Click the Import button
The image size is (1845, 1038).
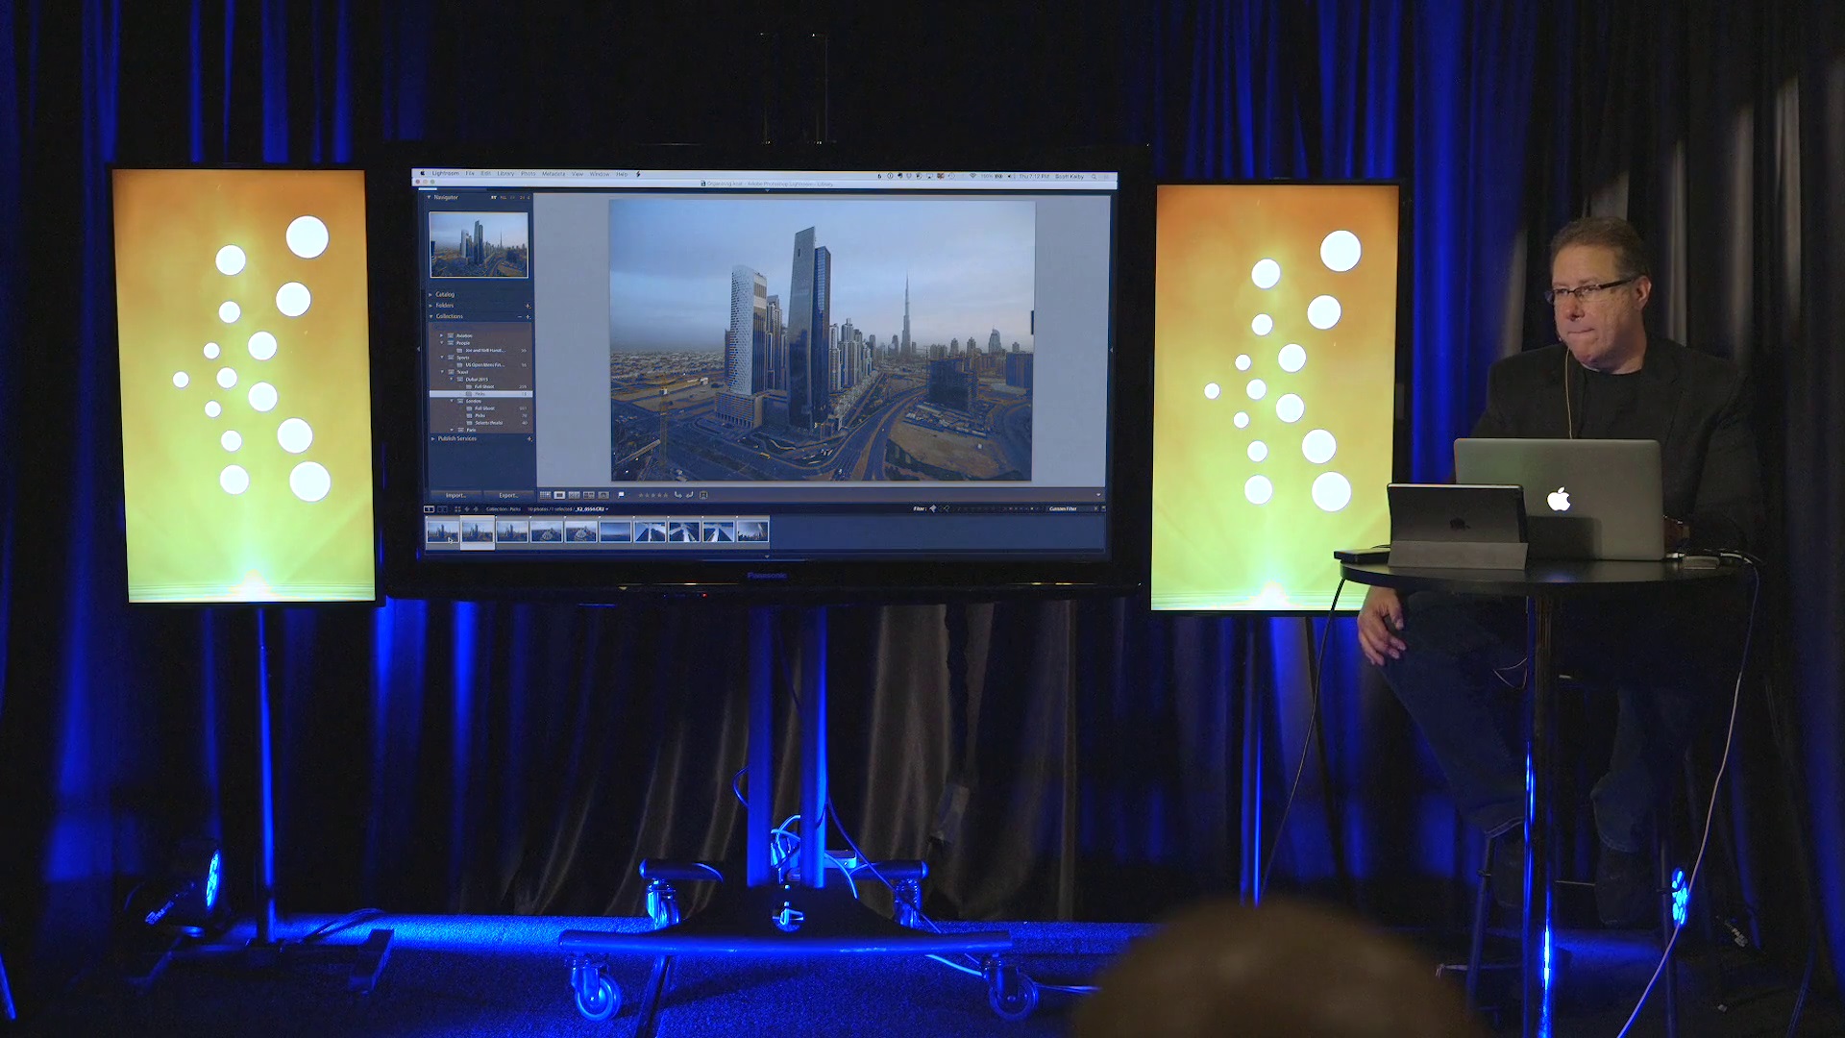tap(455, 495)
